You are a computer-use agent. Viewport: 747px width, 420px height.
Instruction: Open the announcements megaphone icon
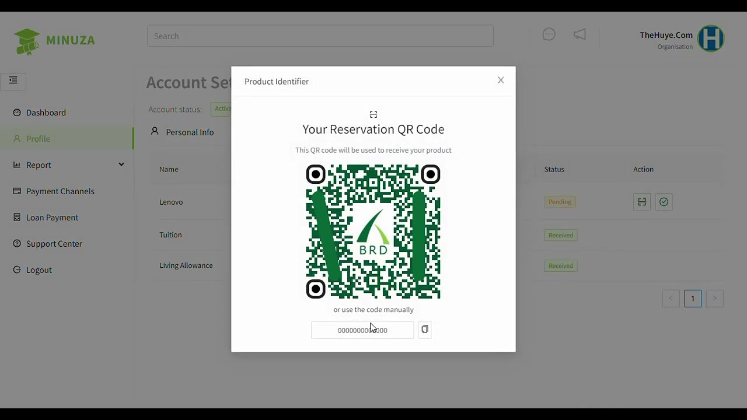pos(580,35)
